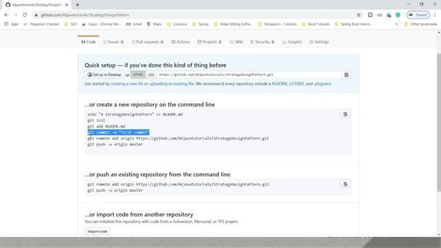This screenshot has width=441, height=248.
Task: Click the site lock icon in address bar
Action: 36,15
